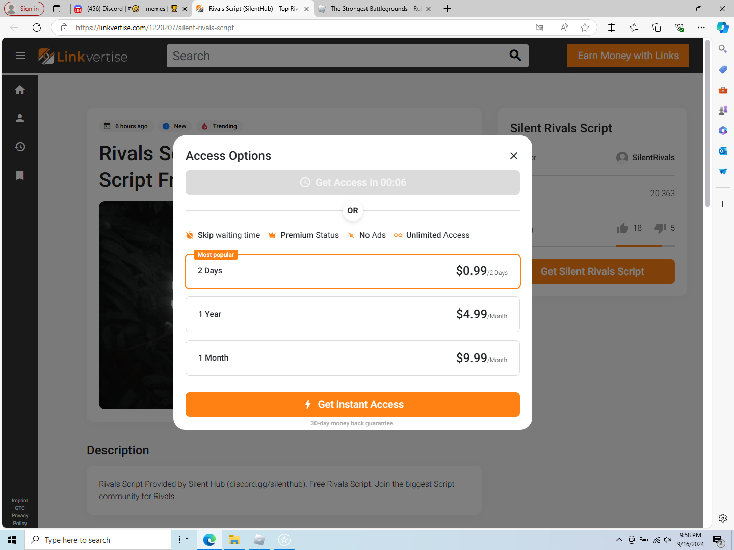Open the Edge sidebar settings gear
The image size is (734, 550).
pos(723,518)
